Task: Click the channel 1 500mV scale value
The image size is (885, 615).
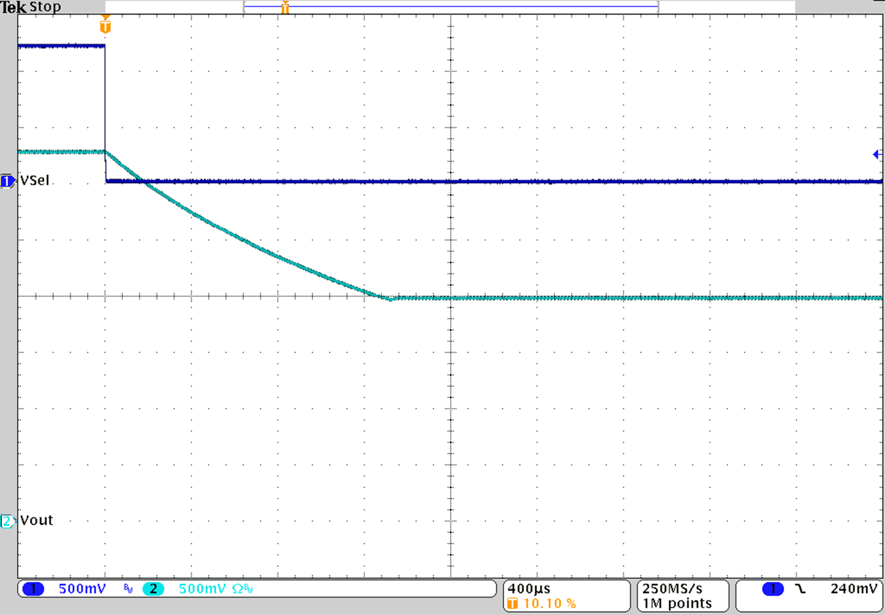Action: pyautogui.click(x=82, y=589)
